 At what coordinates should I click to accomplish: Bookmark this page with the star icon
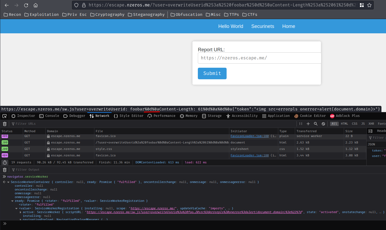(x=369, y=5)
